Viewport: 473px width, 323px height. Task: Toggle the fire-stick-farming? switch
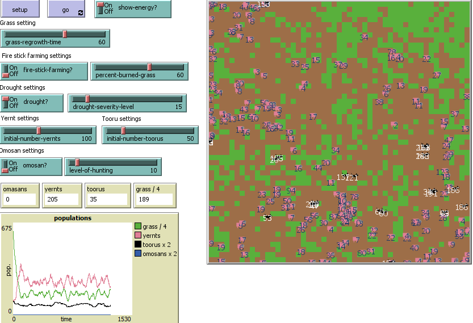coord(44,71)
